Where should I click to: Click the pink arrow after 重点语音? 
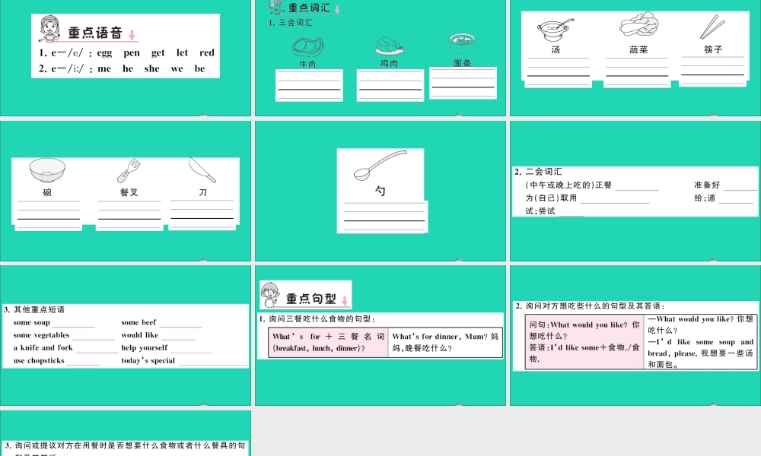(x=132, y=35)
